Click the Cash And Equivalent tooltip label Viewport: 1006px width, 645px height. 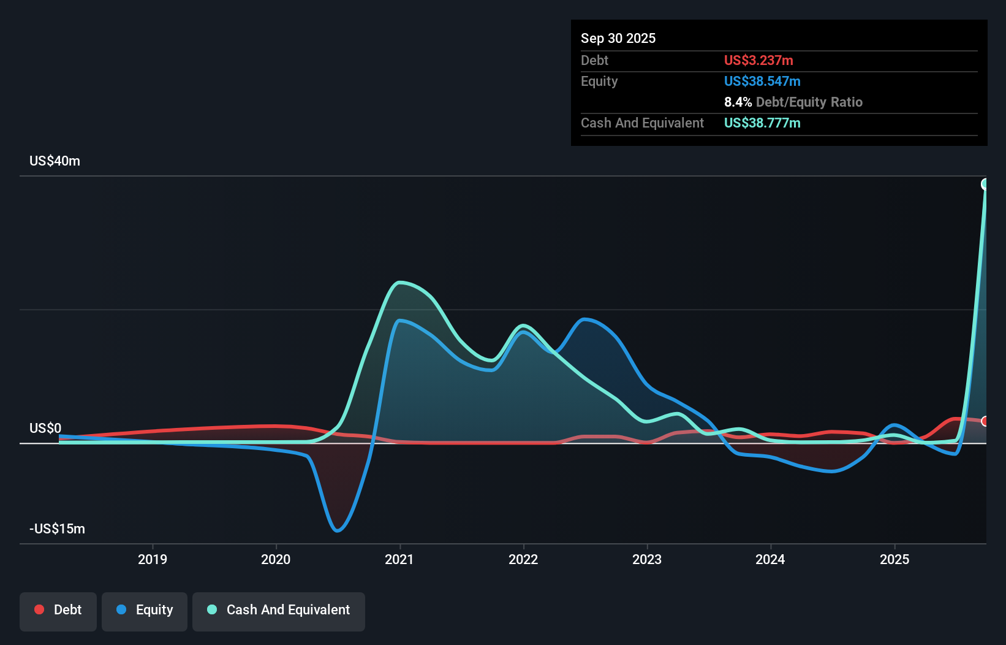tap(642, 123)
